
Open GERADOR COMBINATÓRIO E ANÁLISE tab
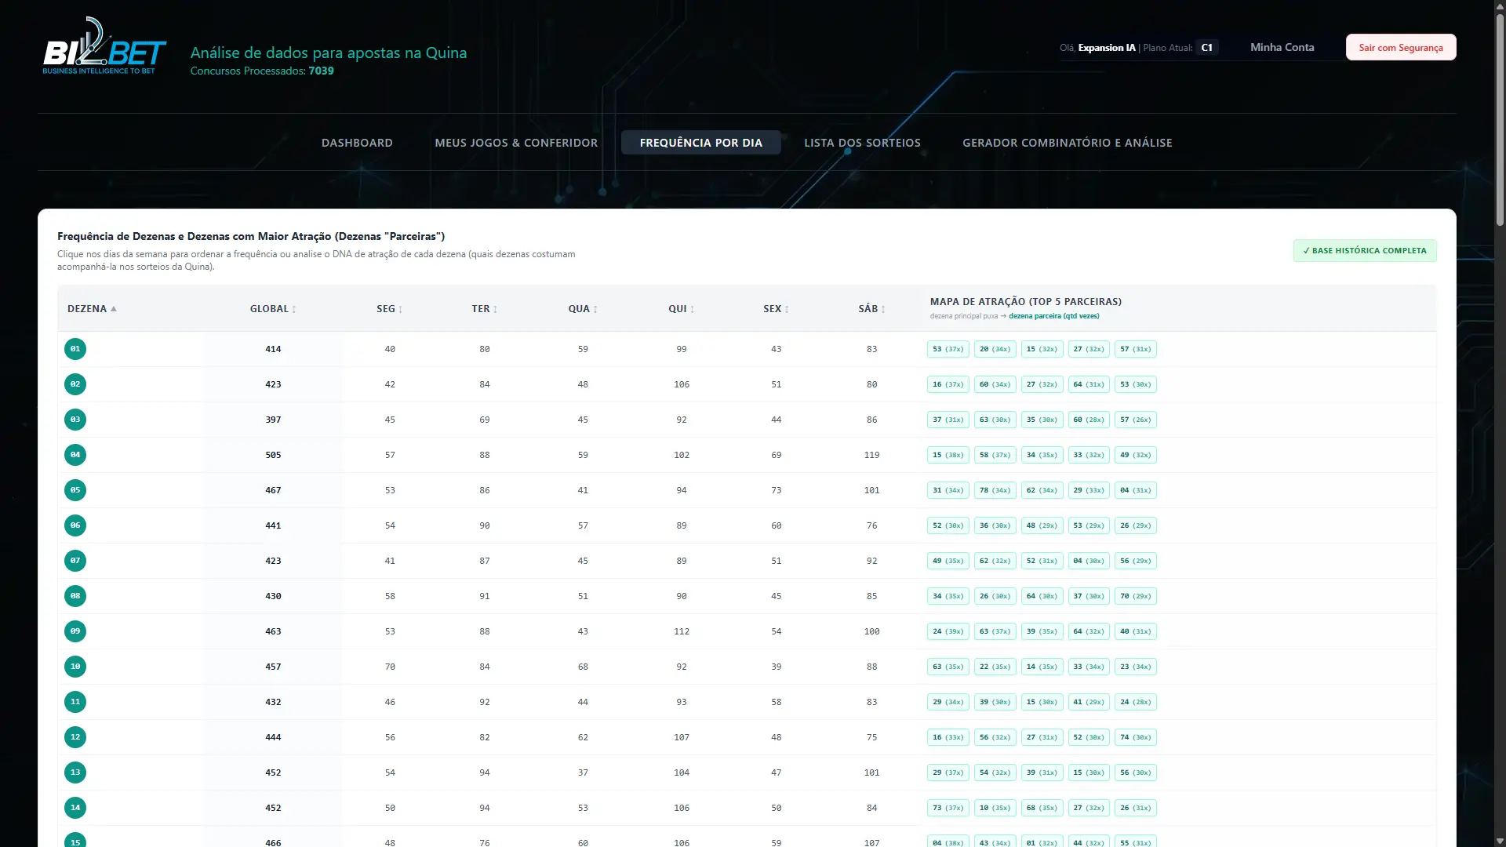(1067, 143)
